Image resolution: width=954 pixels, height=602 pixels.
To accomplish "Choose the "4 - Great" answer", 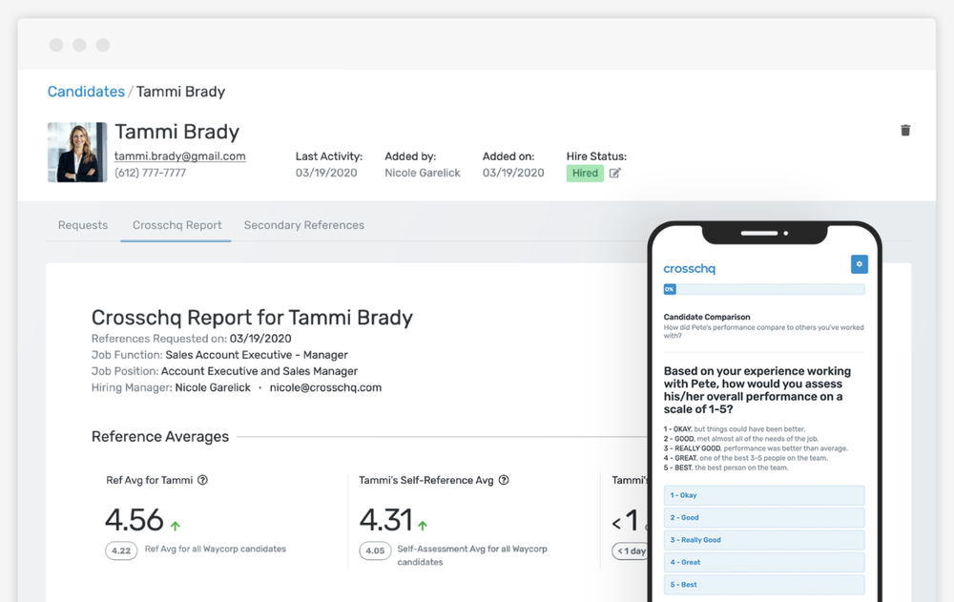I will (764, 563).
